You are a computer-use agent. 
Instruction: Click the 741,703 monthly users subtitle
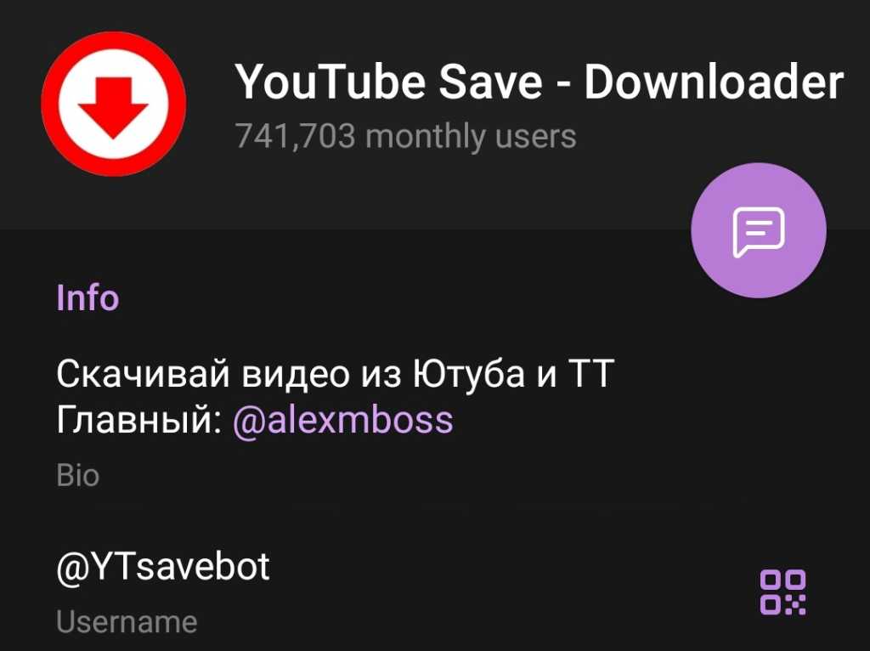405,136
